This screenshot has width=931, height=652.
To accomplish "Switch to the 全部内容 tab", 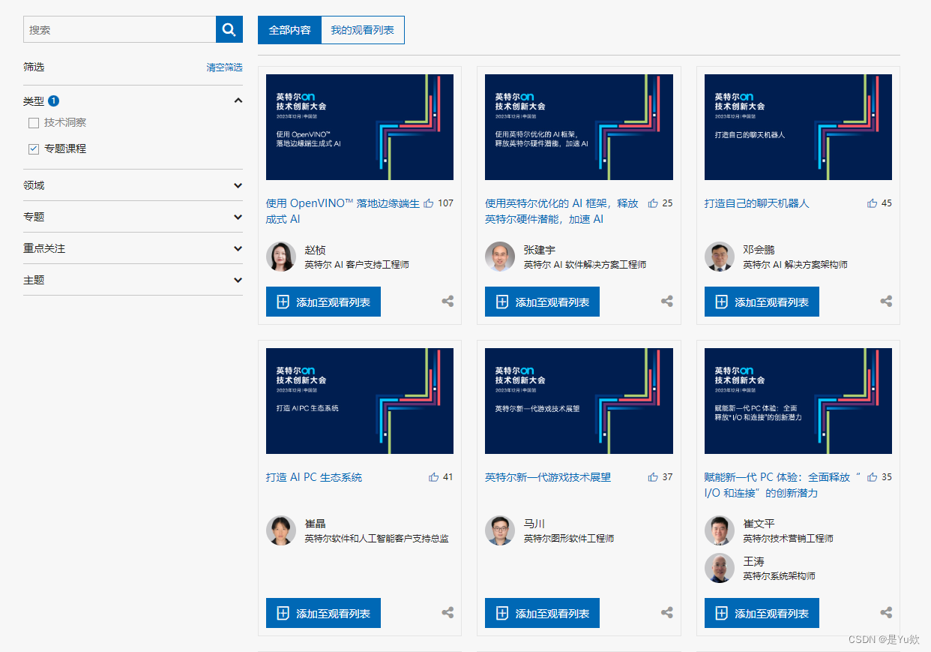I will (x=289, y=30).
